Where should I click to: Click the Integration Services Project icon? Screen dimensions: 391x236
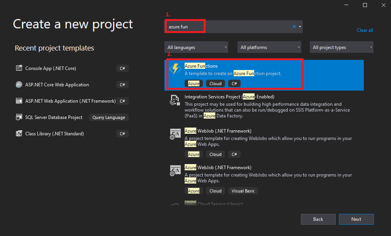click(175, 100)
